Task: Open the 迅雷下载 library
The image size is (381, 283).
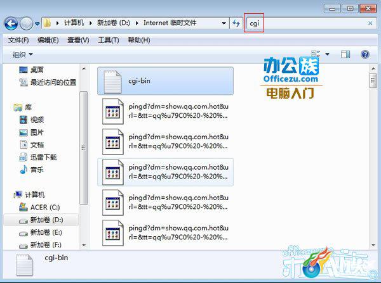Action: pos(43,157)
